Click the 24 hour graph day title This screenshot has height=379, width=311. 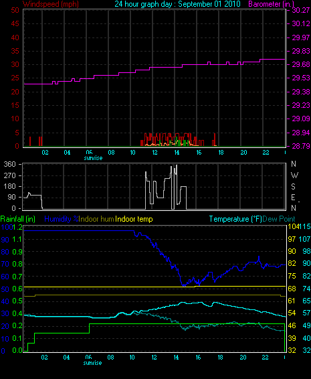(x=177, y=4)
